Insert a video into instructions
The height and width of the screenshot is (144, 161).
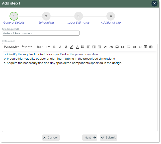123,47
